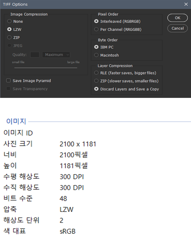The height and width of the screenshot is (238, 191).
Task: Enable Save Image Pyramid checkbox
Action: 8,81
